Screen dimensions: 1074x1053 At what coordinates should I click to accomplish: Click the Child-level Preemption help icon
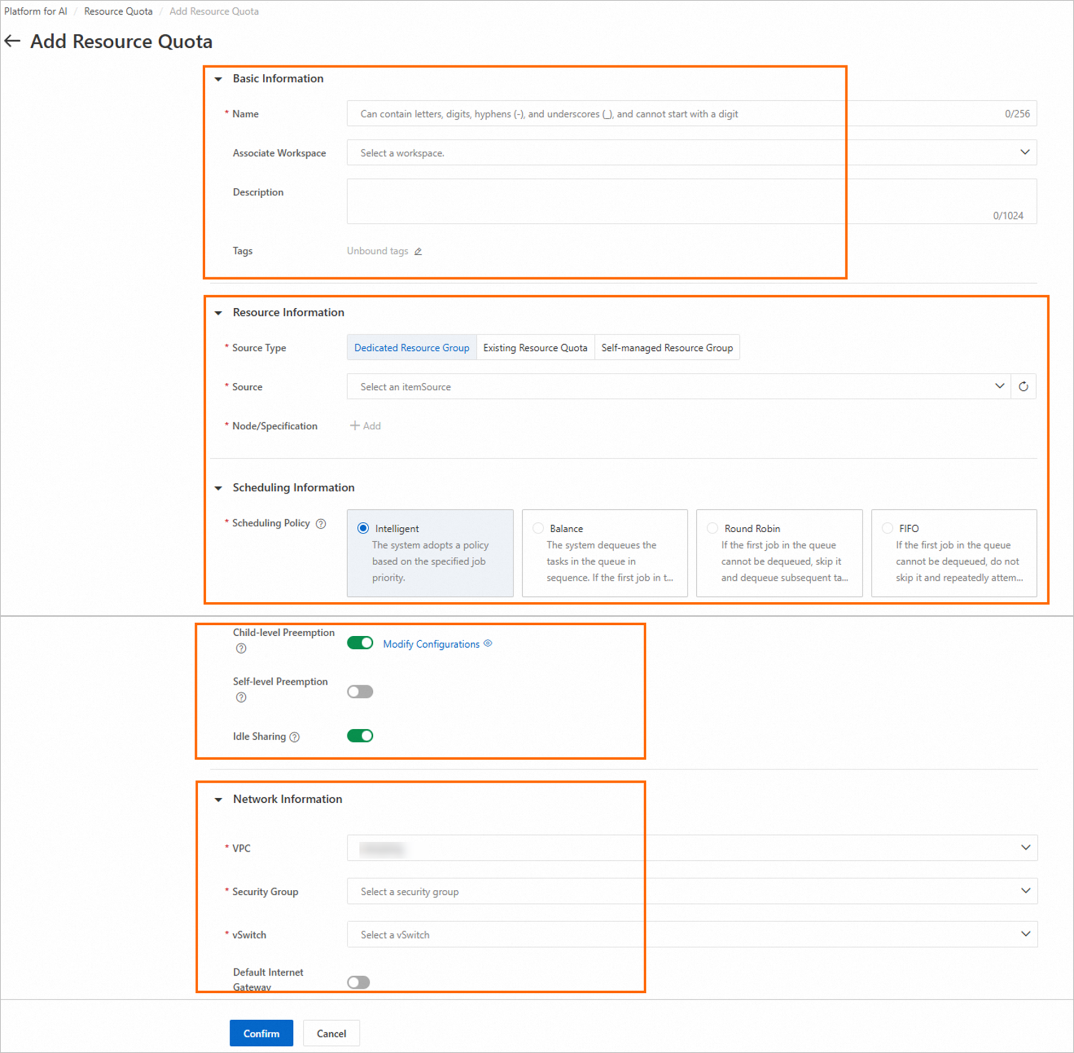(241, 648)
